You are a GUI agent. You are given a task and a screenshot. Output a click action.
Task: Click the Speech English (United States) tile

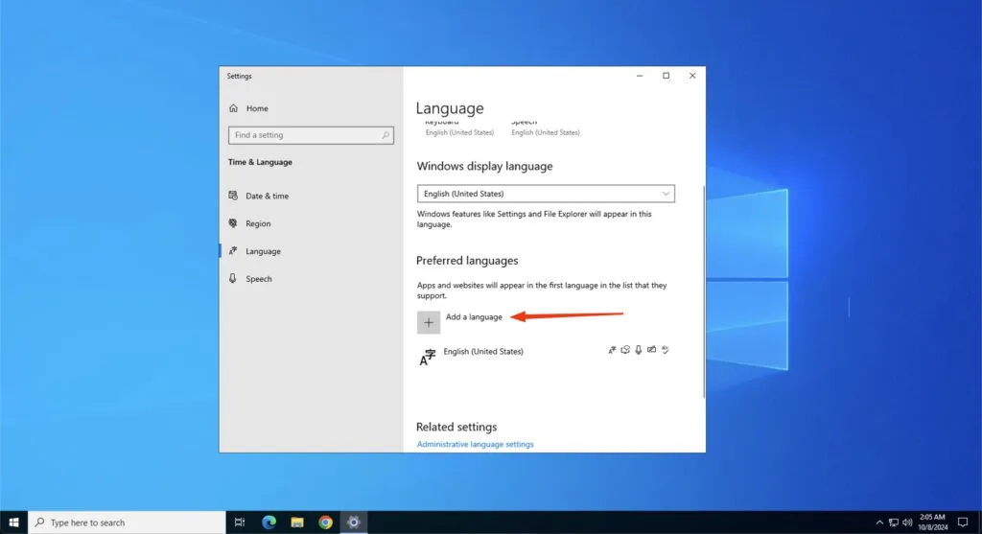[545, 128]
